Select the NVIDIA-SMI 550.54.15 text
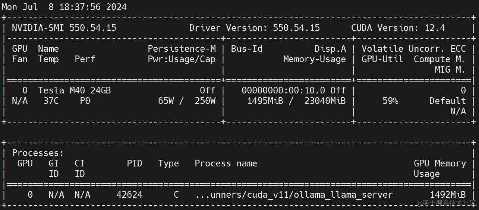 [x=64, y=28]
